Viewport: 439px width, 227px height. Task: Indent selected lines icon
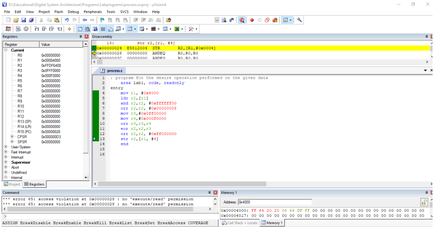pyautogui.click(x=136, y=20)
